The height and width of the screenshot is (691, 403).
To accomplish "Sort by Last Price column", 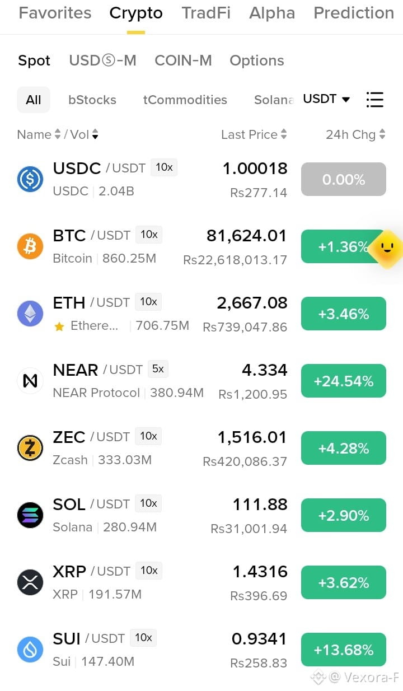I will coord(254,134).
